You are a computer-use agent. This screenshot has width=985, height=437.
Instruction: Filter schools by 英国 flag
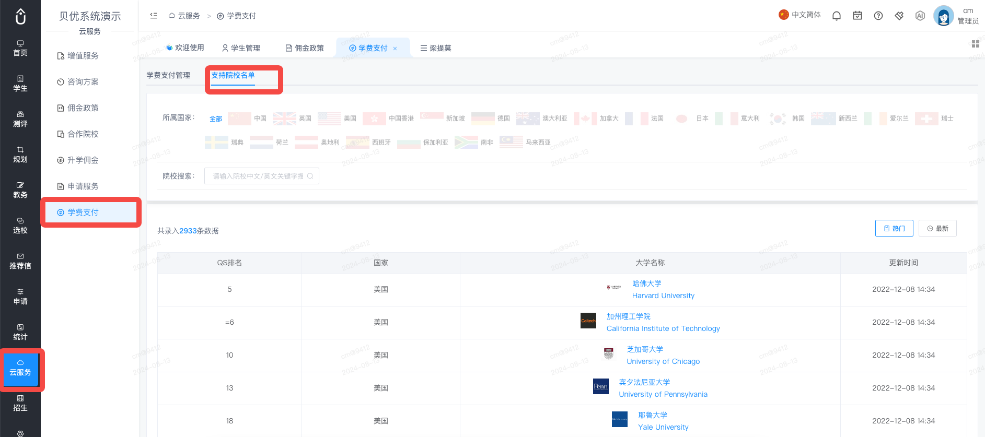point(292,119)
